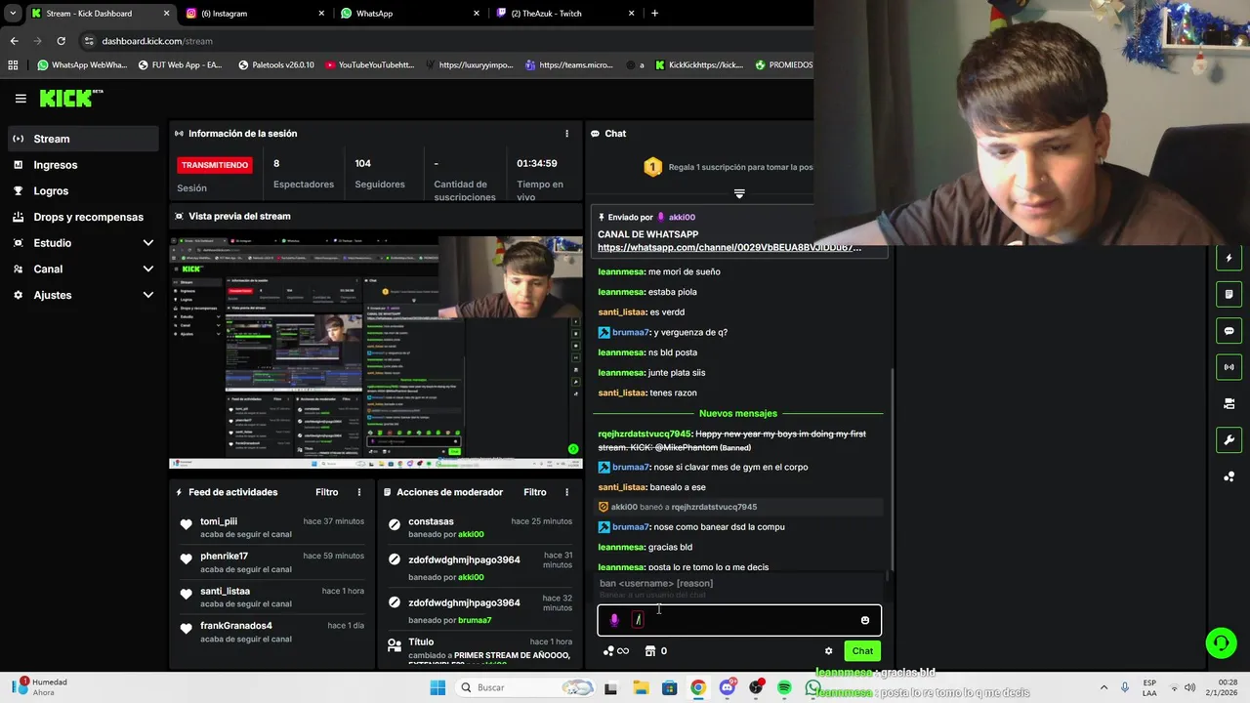Open the Filtro in Feed de actividades

[326, 492]
